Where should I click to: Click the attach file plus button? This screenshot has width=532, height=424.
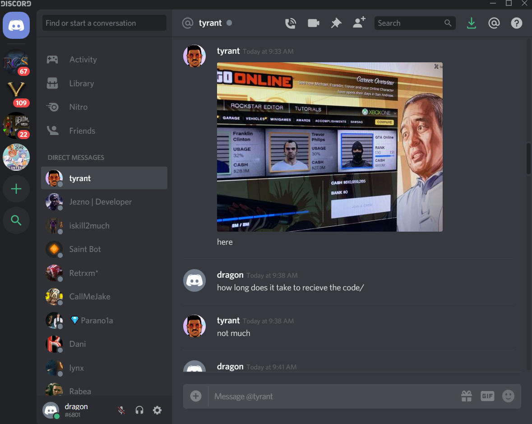196,396
